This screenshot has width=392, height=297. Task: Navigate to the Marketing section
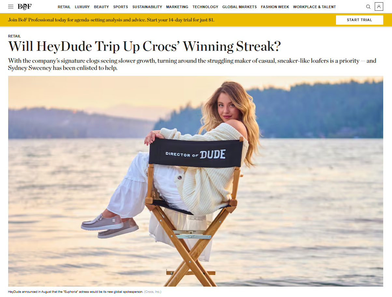coord(177,7)
